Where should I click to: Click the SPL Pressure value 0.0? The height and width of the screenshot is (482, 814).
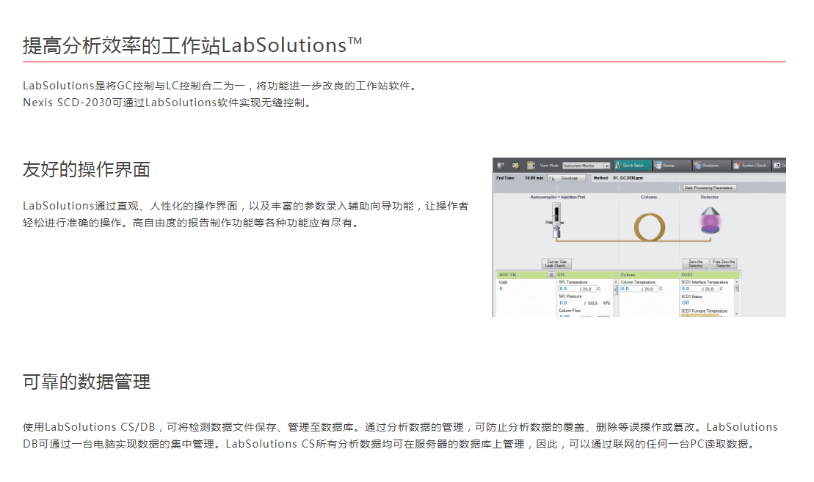pos(563,303)
